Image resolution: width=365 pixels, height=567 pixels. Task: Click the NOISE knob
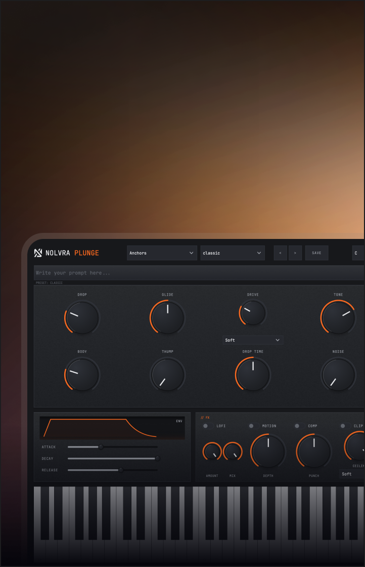click(338, 374)
